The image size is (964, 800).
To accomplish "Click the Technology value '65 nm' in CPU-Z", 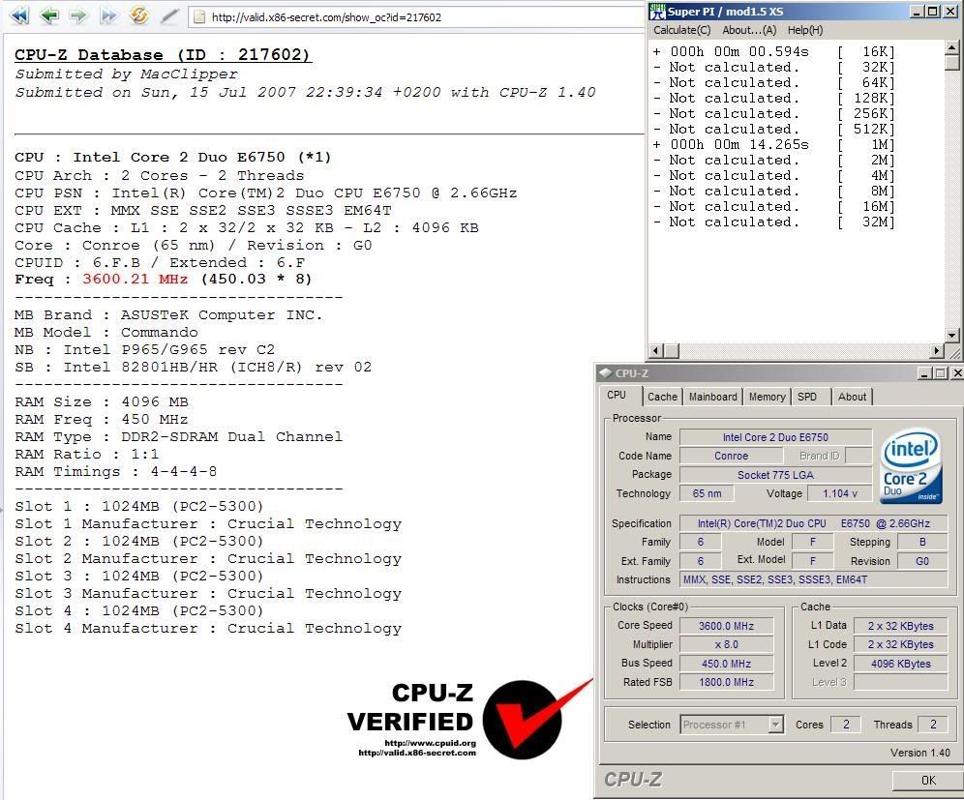I will pyautogui.click(x=707, y=493).
